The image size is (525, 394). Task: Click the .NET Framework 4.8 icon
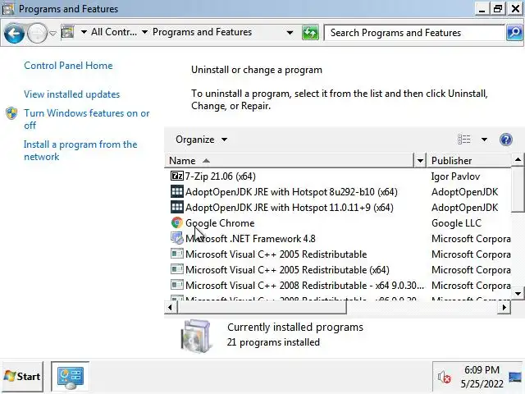(x=177, y=238)
